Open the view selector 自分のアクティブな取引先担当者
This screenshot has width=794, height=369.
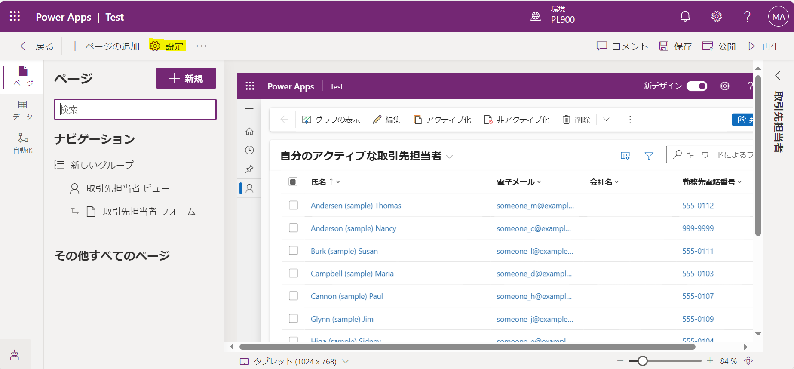point(366,156)
